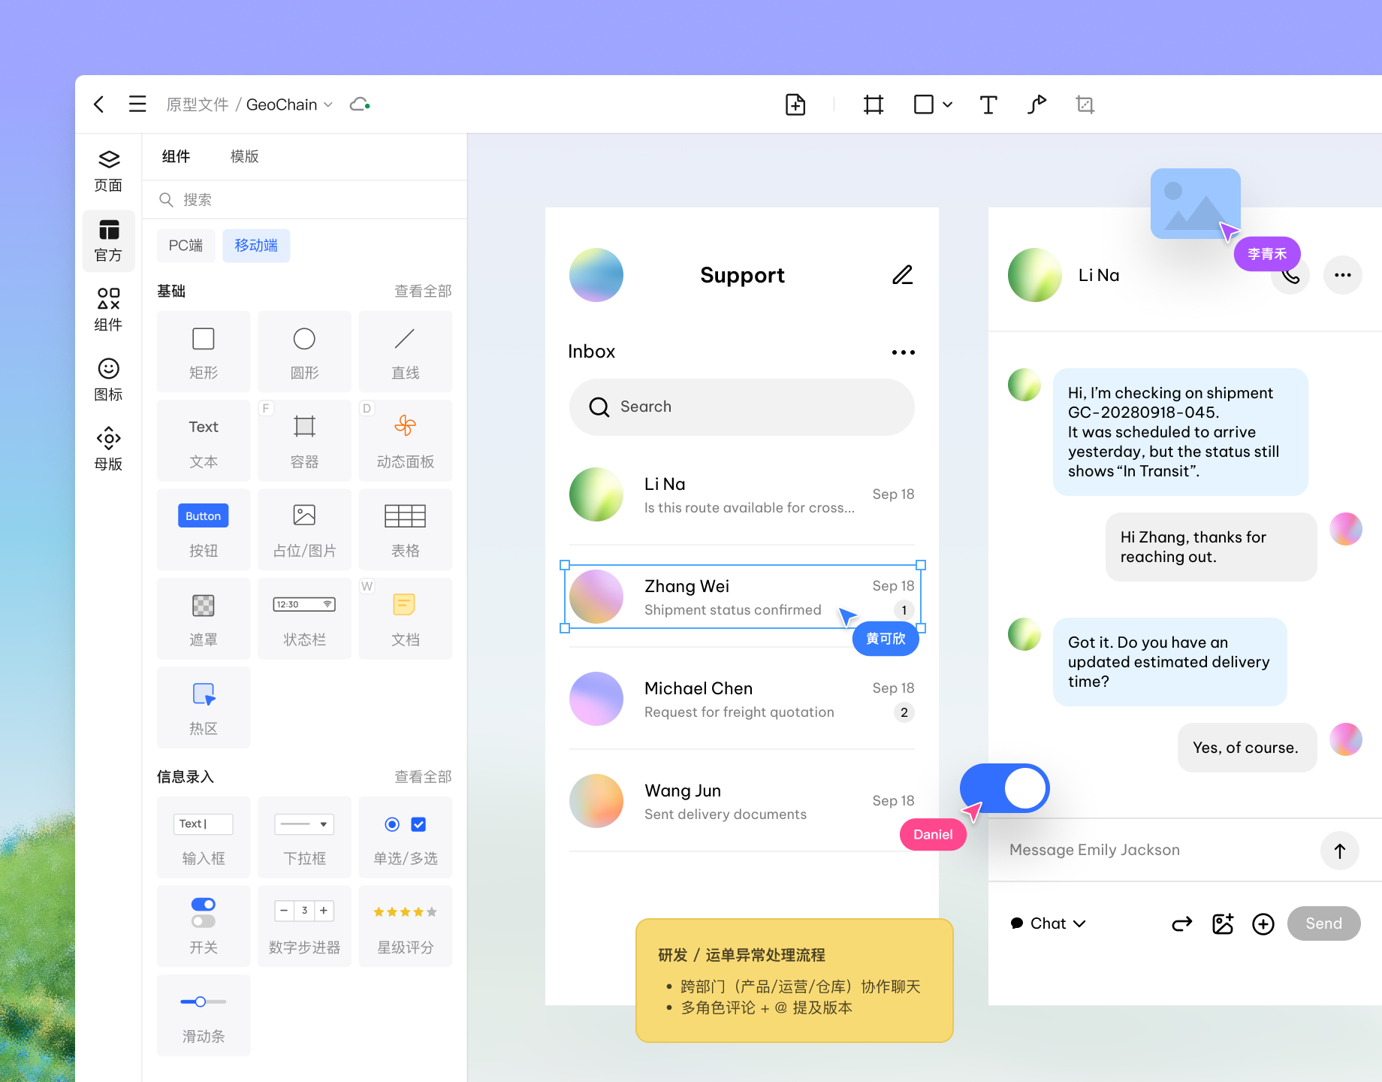Switch to the 模版 templates tab
This screenshot has width=1382, height=1082.
244,156
